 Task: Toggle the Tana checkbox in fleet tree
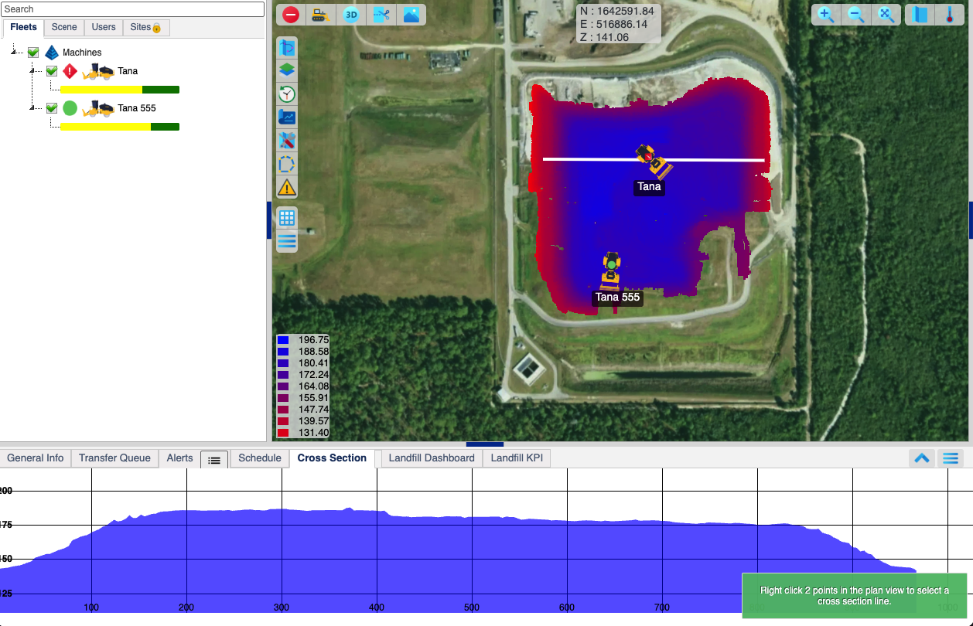(x=52, y=71)
